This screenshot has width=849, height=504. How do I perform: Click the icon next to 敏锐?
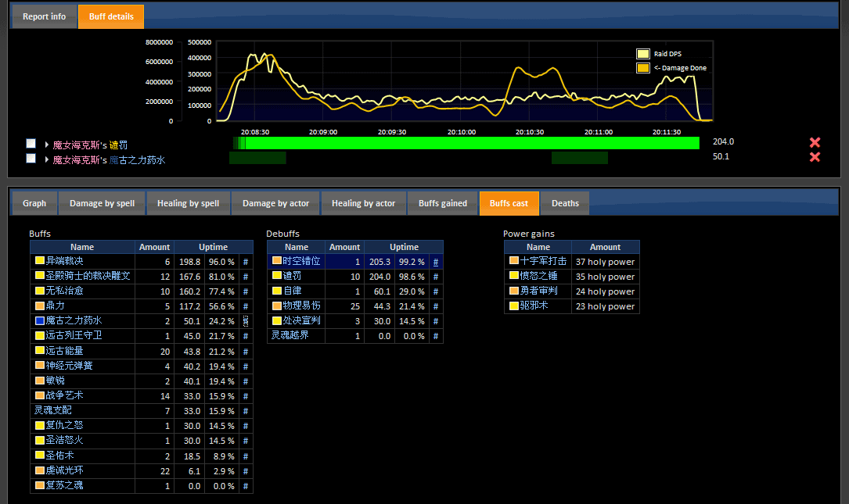(40, 381)
